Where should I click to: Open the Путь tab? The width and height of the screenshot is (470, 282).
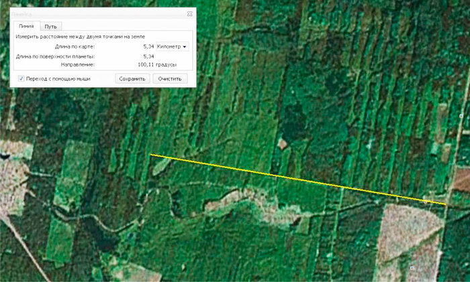click(x=50, y=26)
